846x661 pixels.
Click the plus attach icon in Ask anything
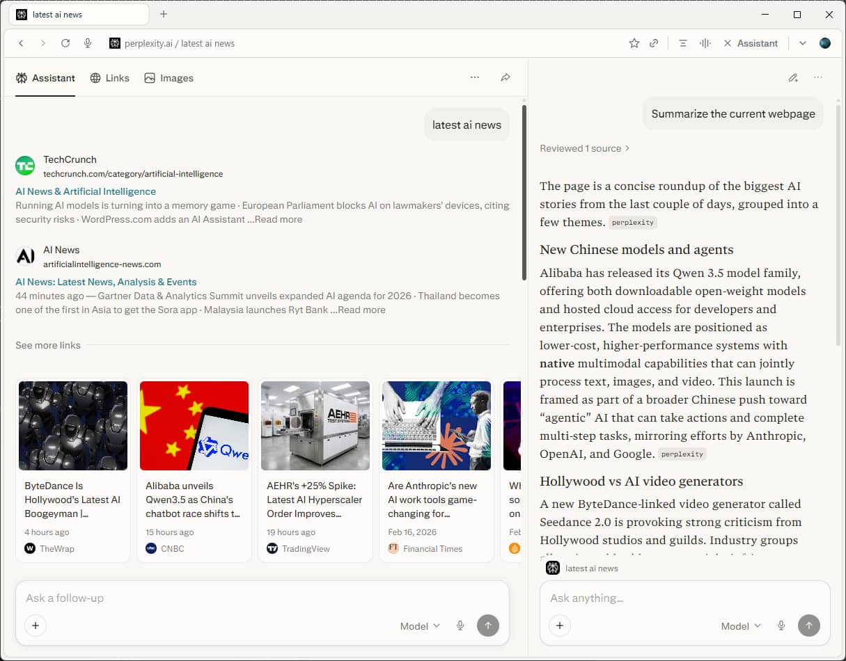click(x=560, y=626)
